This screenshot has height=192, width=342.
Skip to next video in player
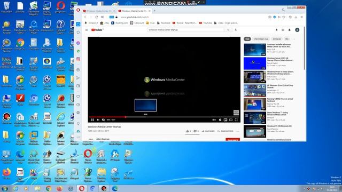(98, 119)
